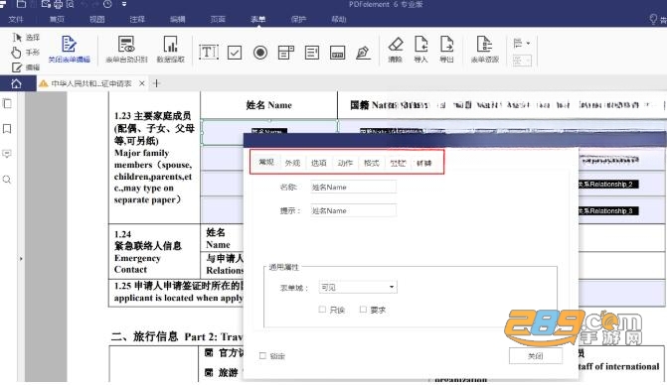Switch to the 表单 ribbon tab
Viewport: 667px width, 385px height.
257,20
